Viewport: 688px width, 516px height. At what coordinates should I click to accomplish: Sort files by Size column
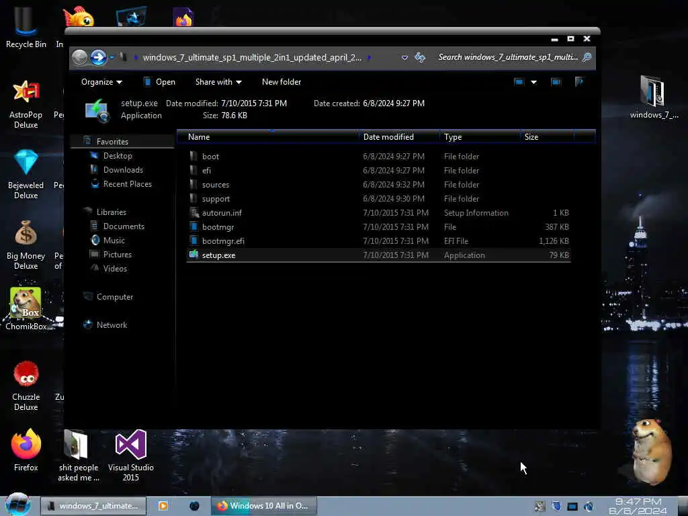tap(547, 137)
